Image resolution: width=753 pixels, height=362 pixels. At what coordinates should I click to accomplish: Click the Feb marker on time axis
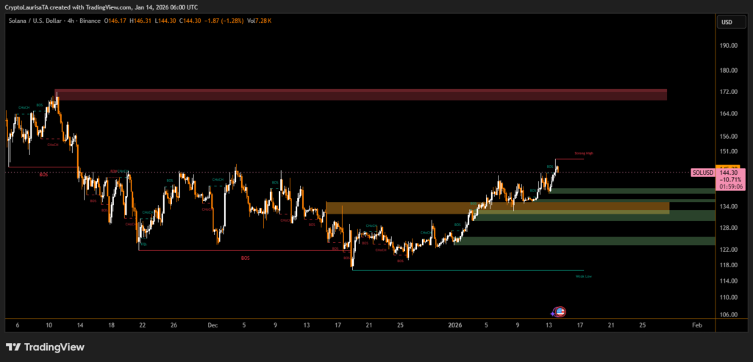click(x=697, y=324)
